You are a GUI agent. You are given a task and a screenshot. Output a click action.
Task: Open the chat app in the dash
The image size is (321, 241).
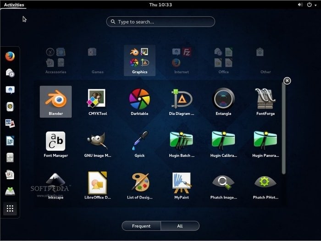point(10,90)
